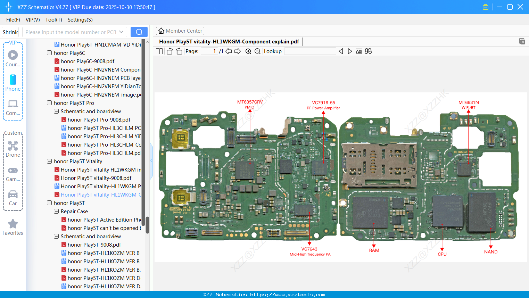The height and width of the screenshot is (298, 529).
Task: Collapse the honor Play5T tree node
Action: pyautogui.click(x=49, y=203)
